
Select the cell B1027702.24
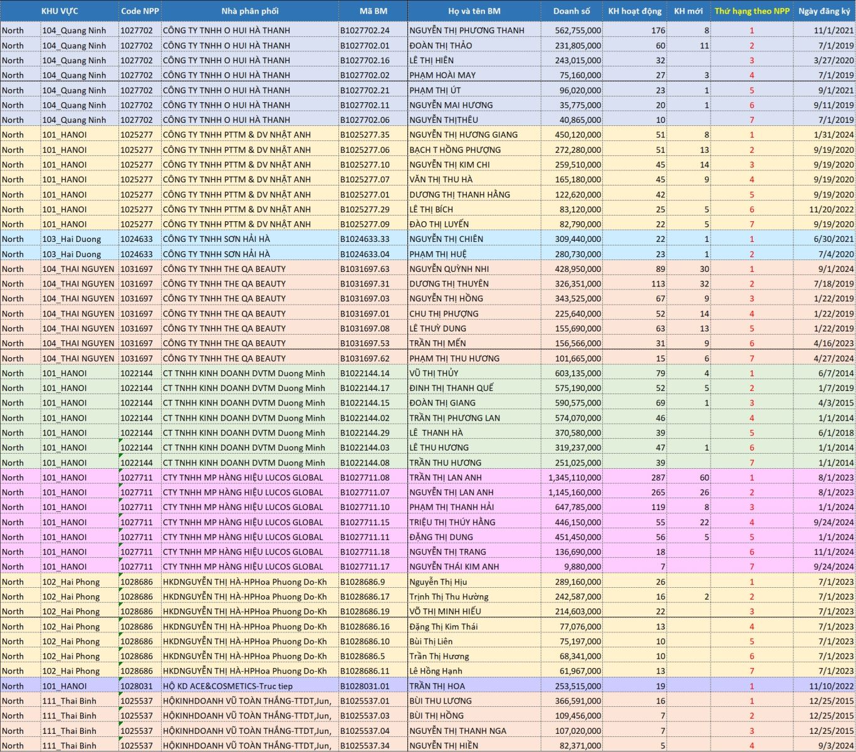373,30
